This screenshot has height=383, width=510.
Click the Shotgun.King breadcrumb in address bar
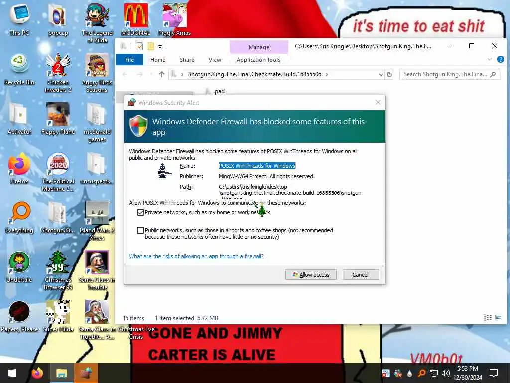(x=255, y=74)
